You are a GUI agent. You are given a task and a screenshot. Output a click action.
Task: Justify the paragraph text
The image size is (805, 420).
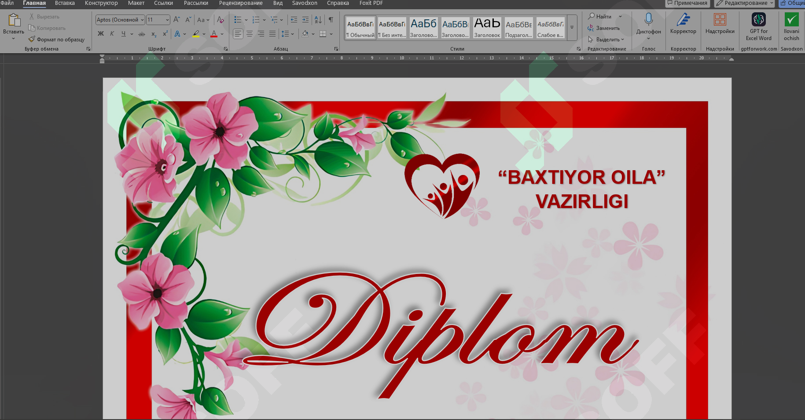click(272, 34)
